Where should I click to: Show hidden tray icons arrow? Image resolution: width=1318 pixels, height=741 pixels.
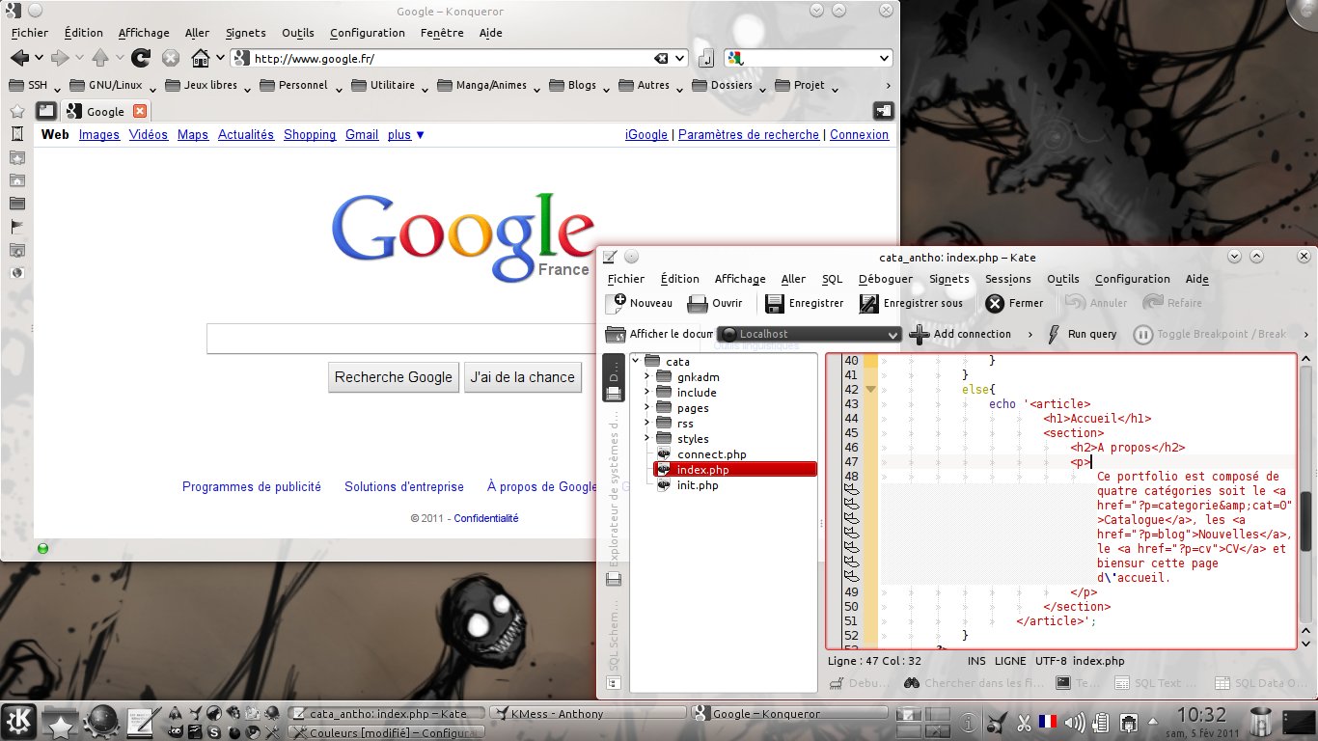[1154, 722]
